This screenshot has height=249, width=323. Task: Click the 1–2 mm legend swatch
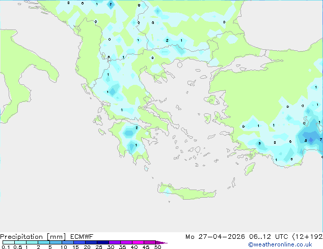(x=32, y=242)
